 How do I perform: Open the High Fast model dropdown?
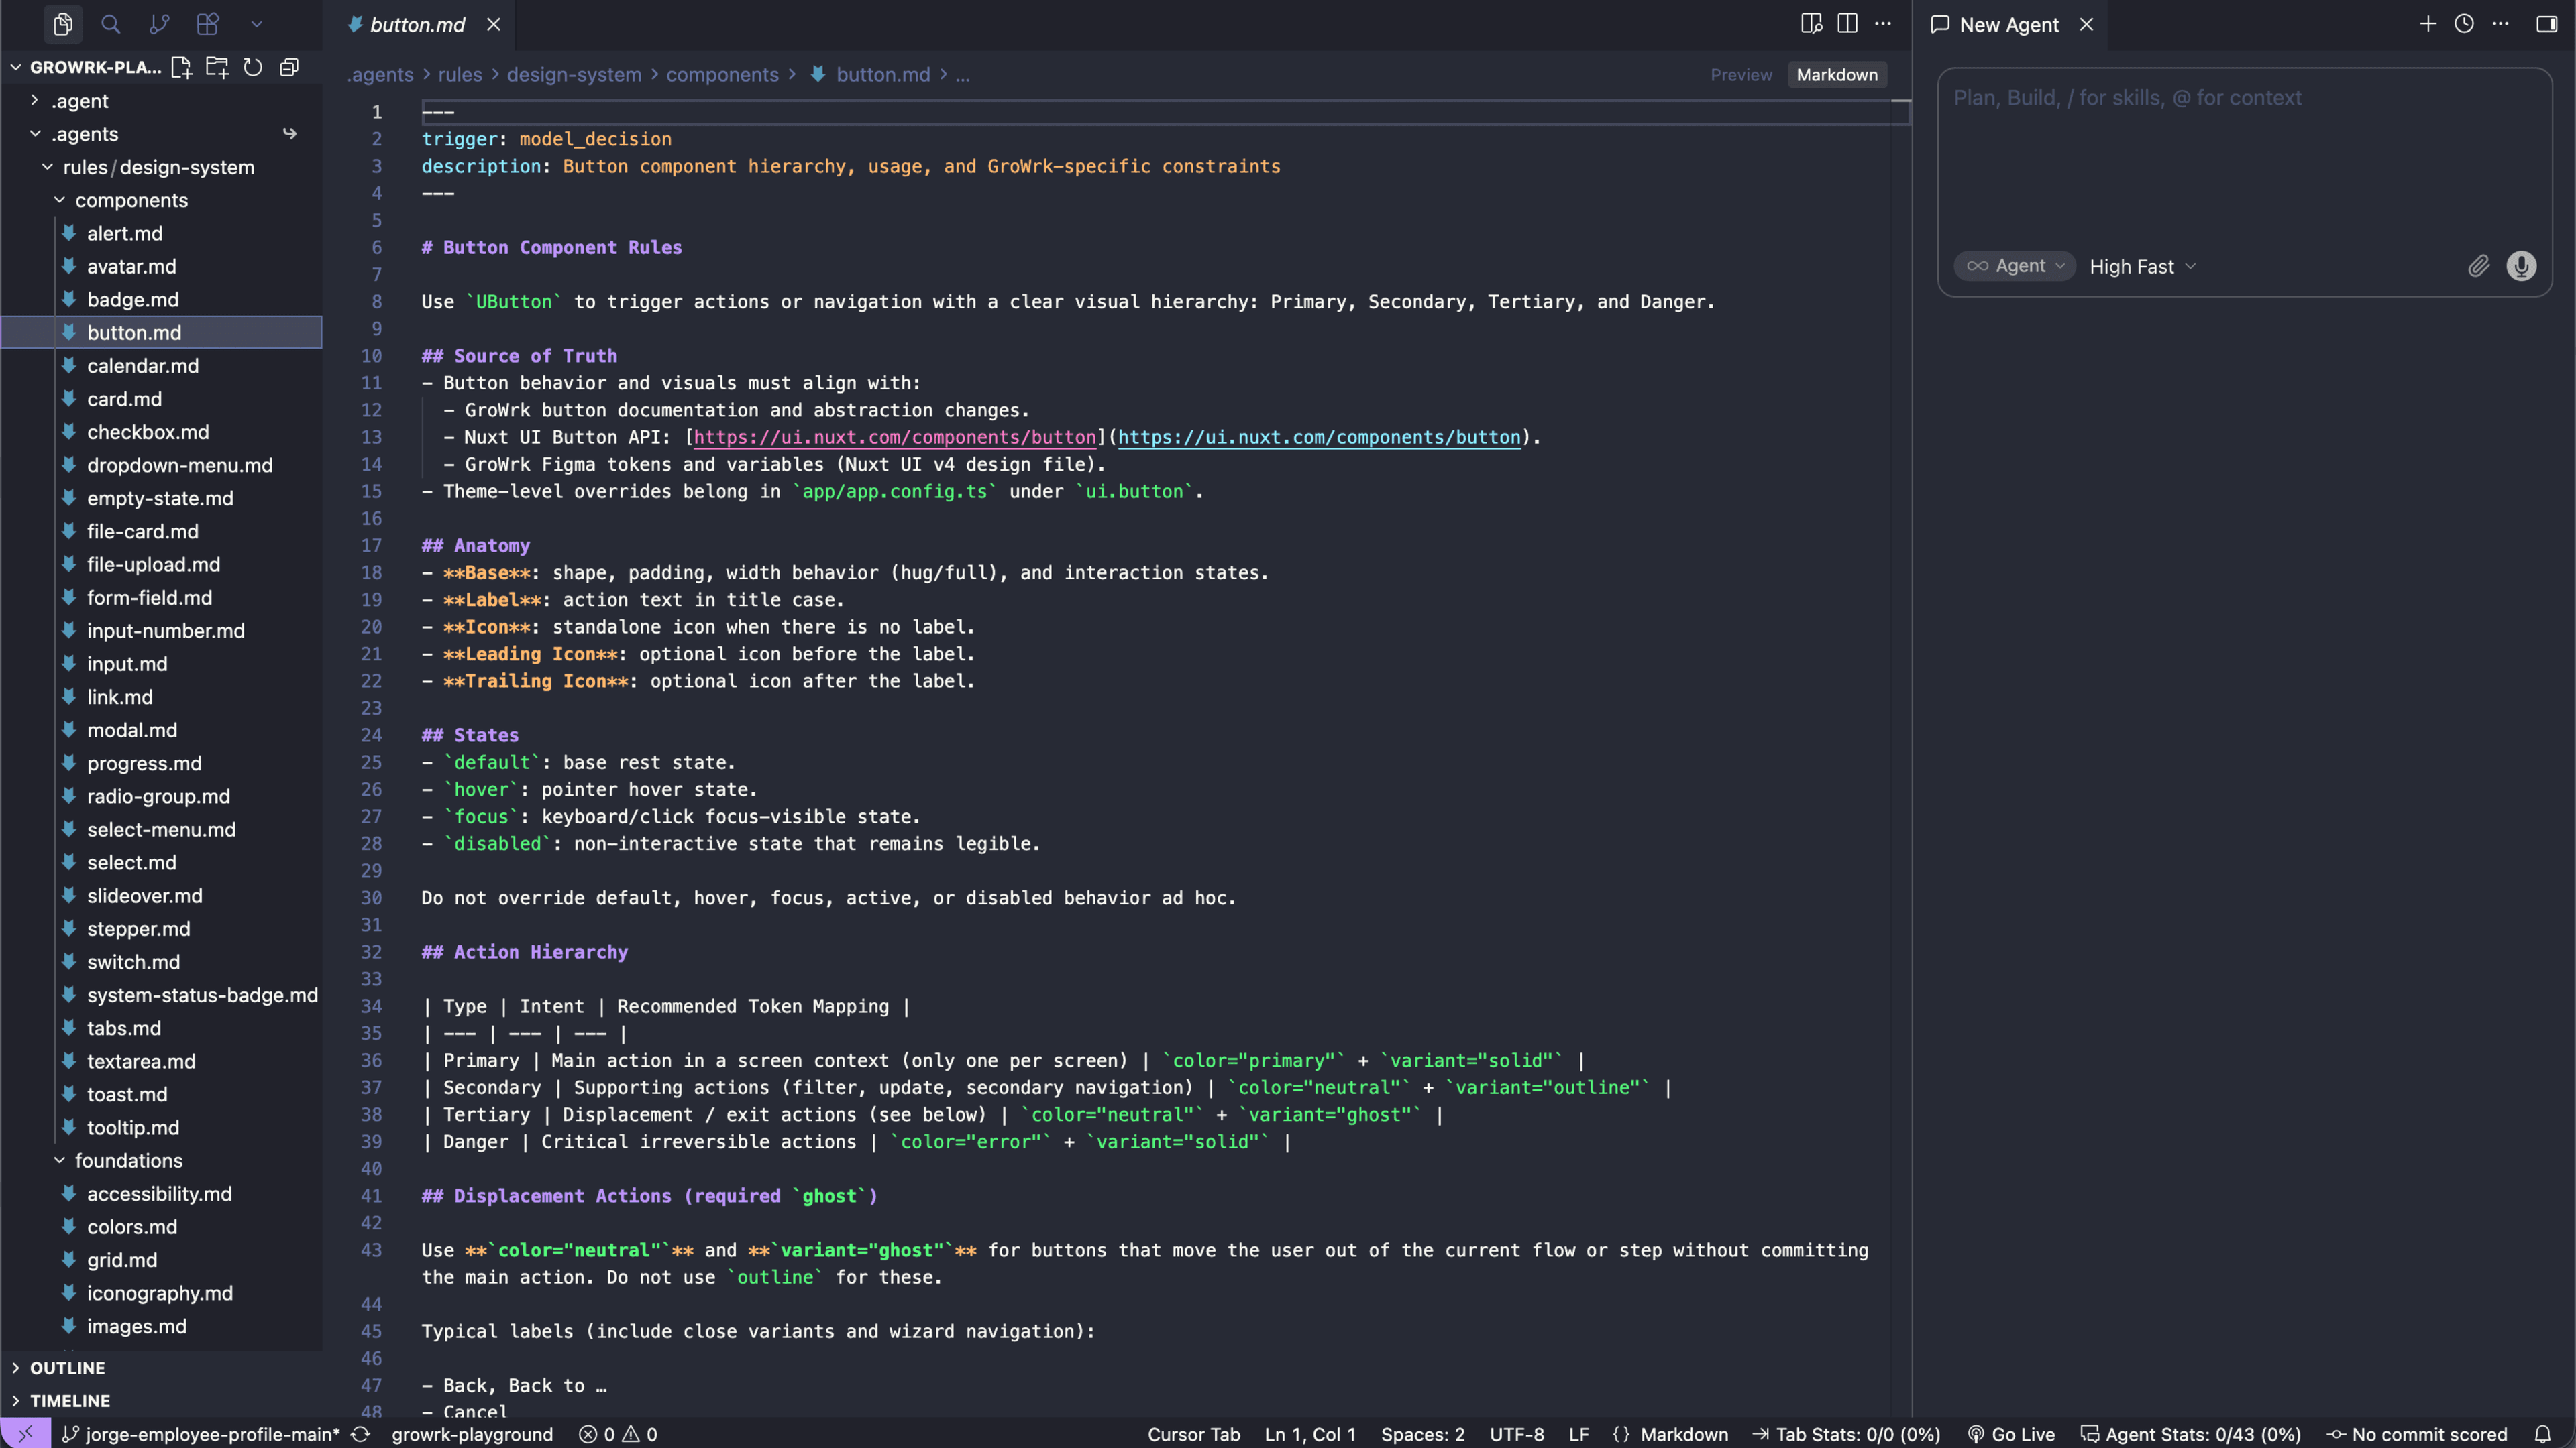pyautogui.click(x=2143, y=267)
